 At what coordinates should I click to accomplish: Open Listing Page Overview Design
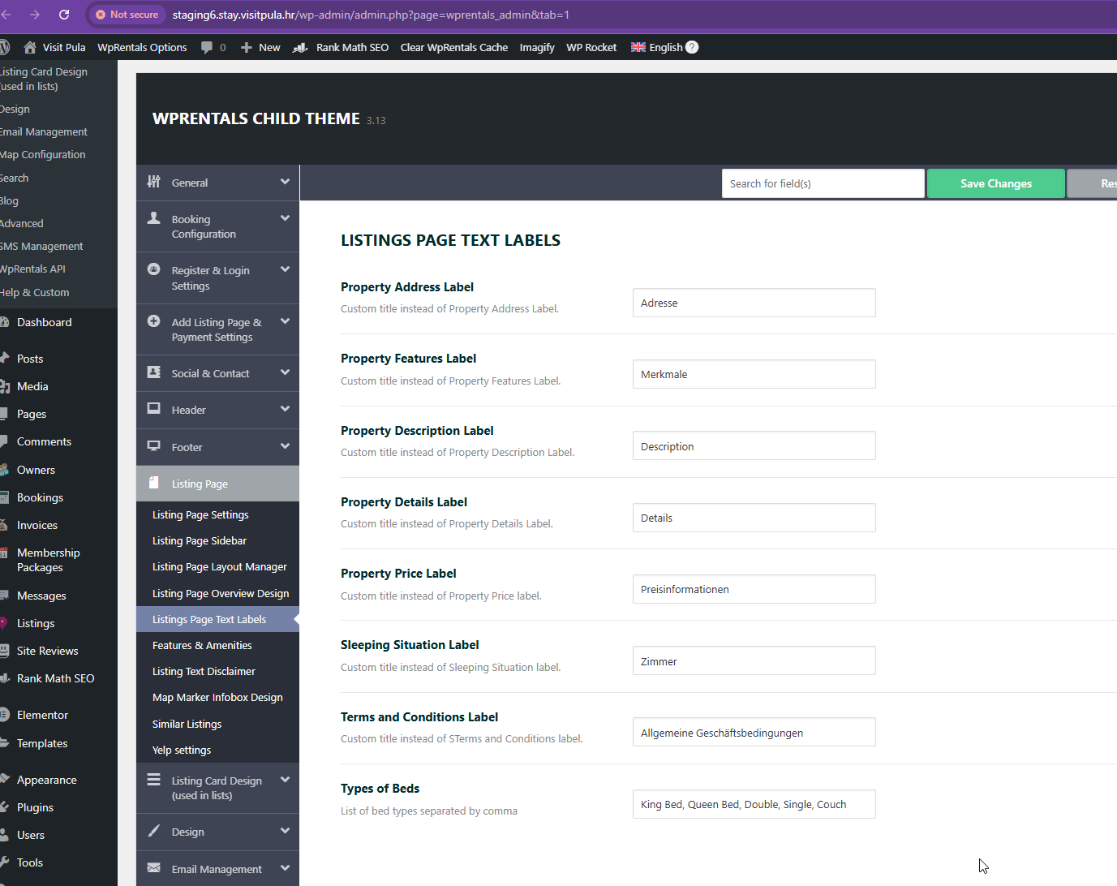pyautogui.click(x=221, y=593)
